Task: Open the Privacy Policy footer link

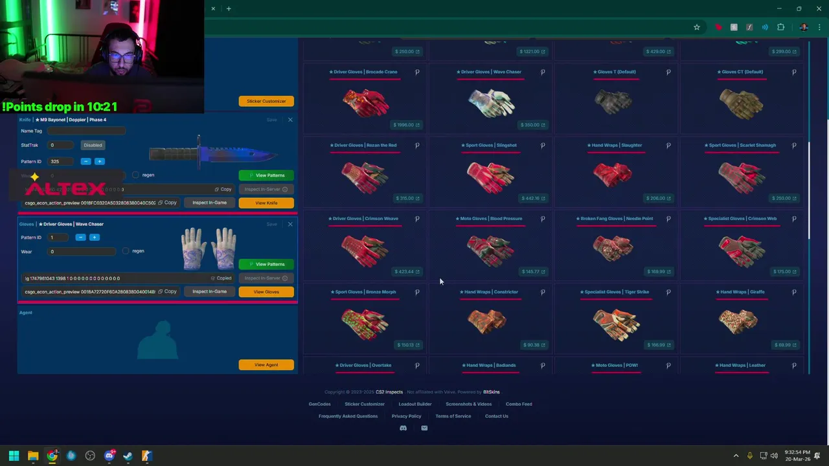Action: 406,416
